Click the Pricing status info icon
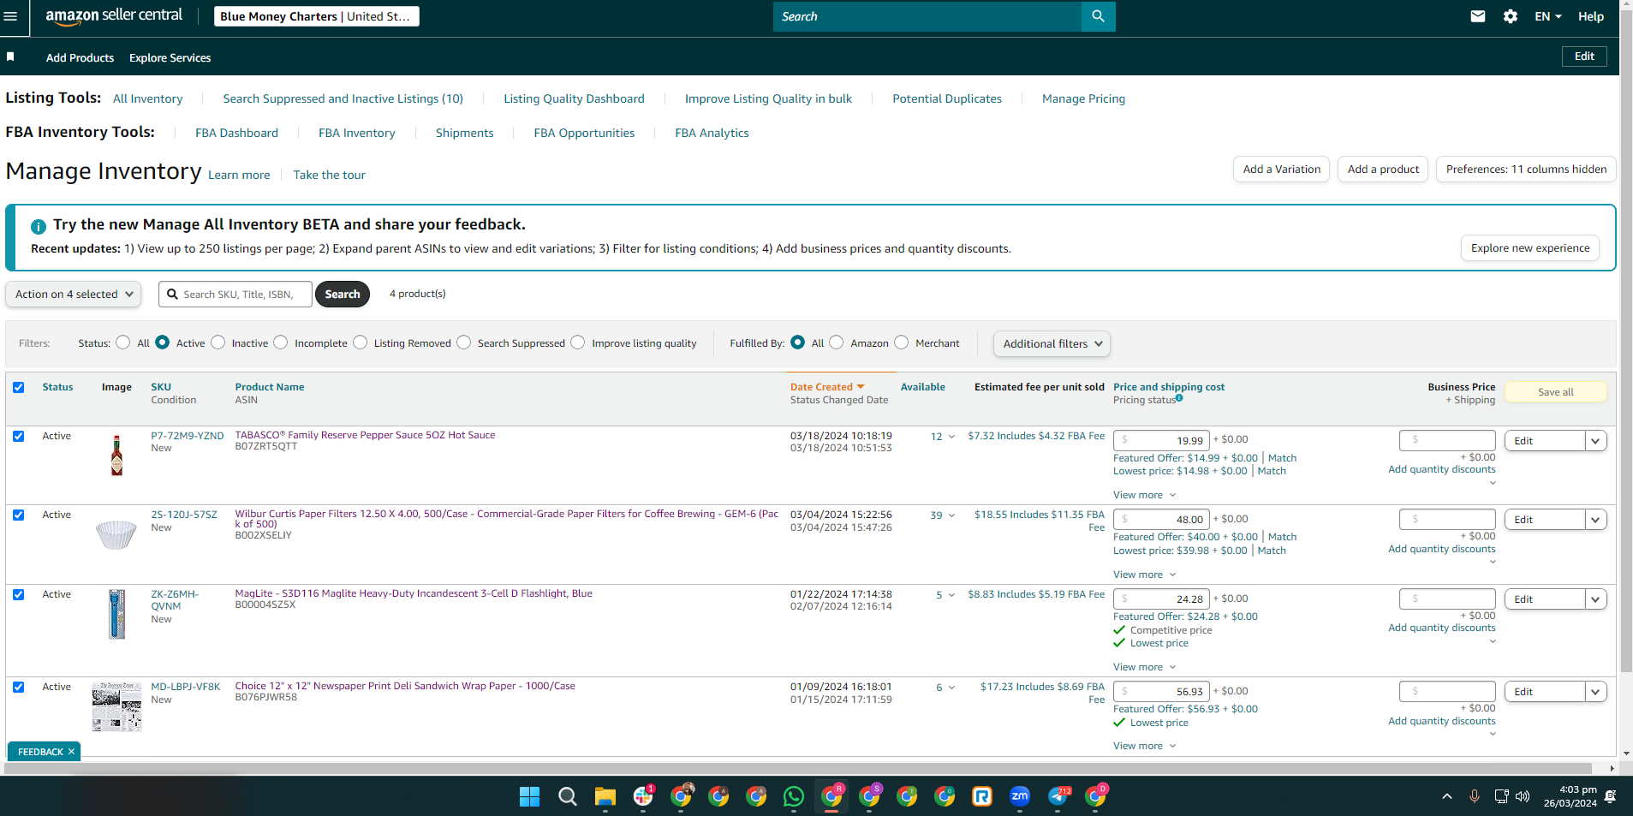This screenshot has height=816, width=1633. coord(1179,397)
